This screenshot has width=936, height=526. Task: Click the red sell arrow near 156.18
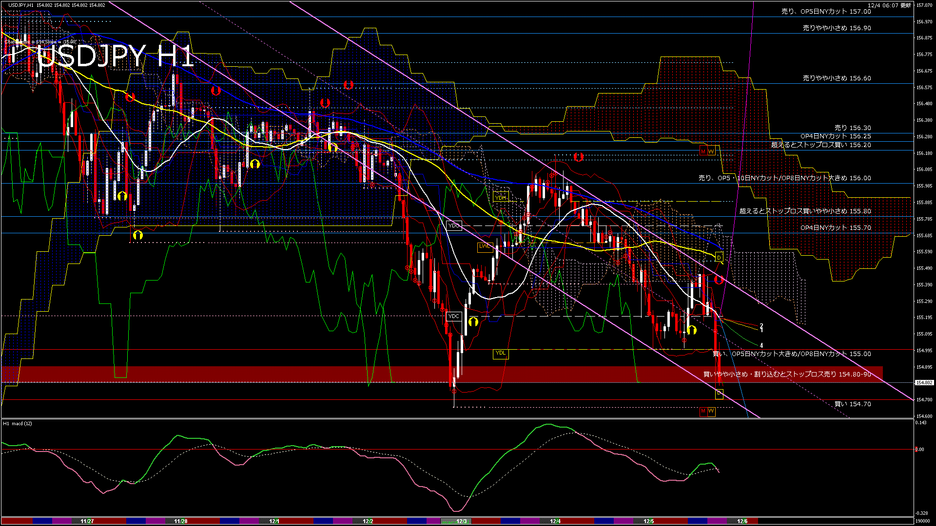(578, 157)
